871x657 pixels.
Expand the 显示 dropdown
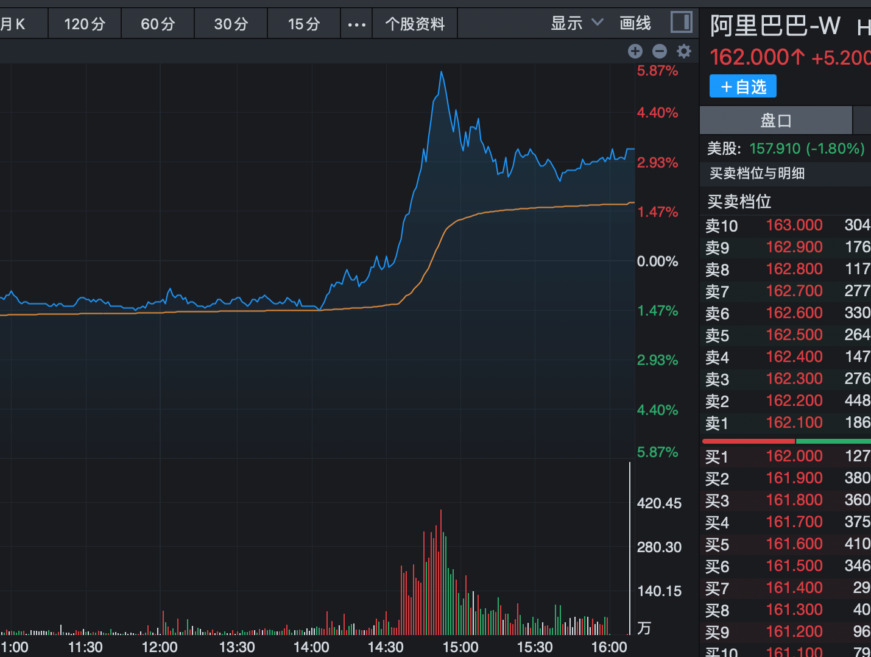tap(576, 23)
